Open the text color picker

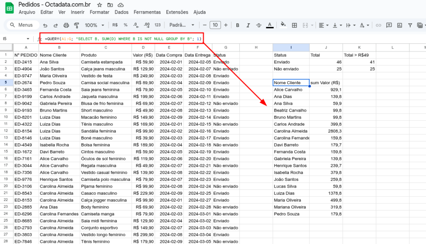point(270,25)
